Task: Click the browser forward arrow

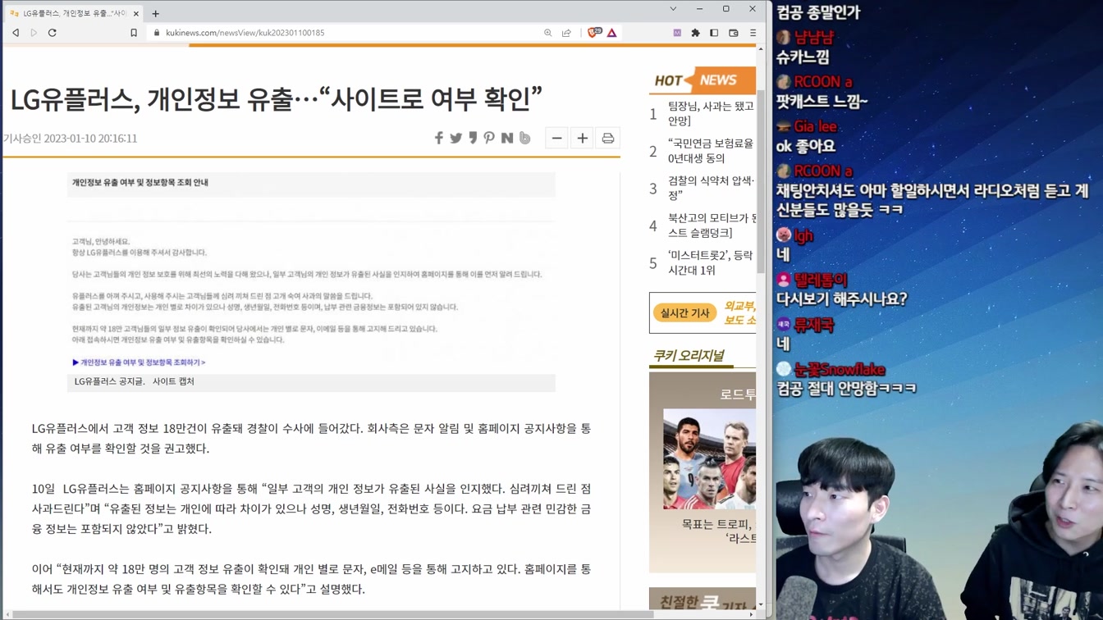Action: (x=34, y=33)
